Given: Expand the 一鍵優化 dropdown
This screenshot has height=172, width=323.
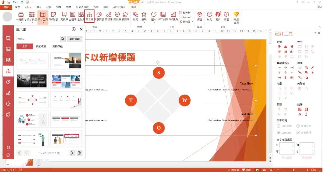Looking at the screenshot, I should tap(21, 23).
